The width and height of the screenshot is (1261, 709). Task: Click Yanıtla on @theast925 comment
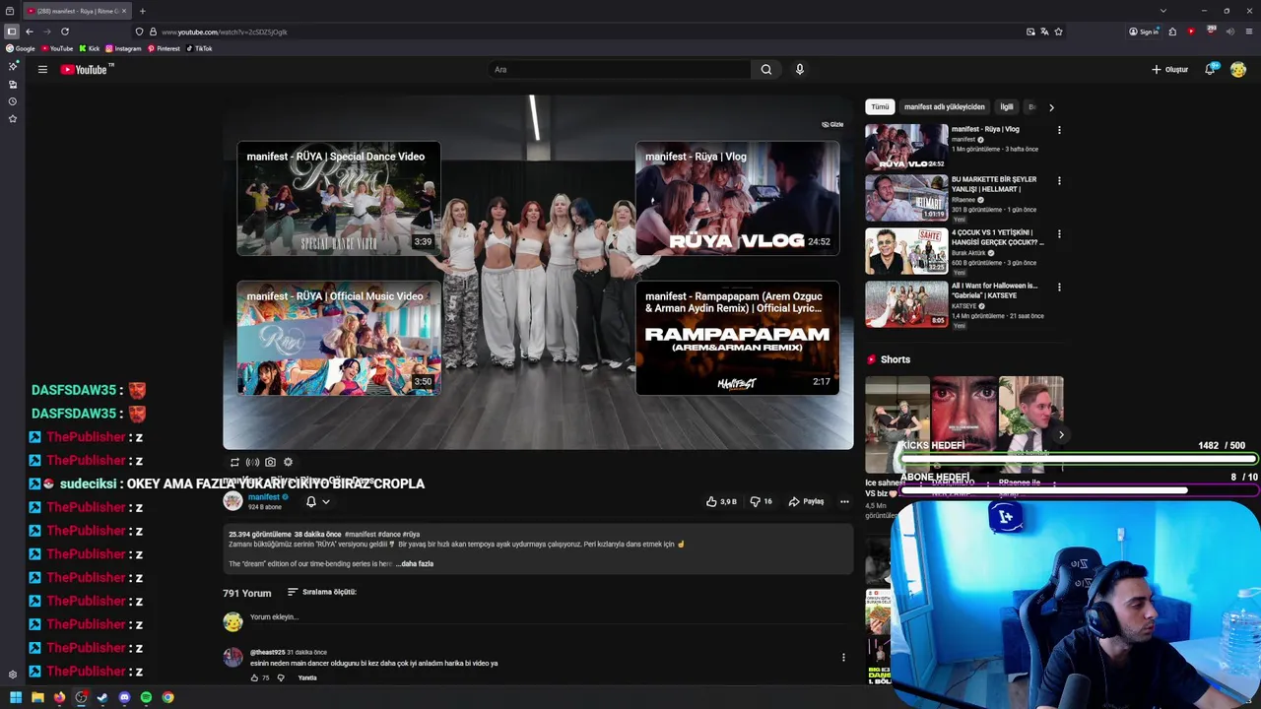pos(307,677)
